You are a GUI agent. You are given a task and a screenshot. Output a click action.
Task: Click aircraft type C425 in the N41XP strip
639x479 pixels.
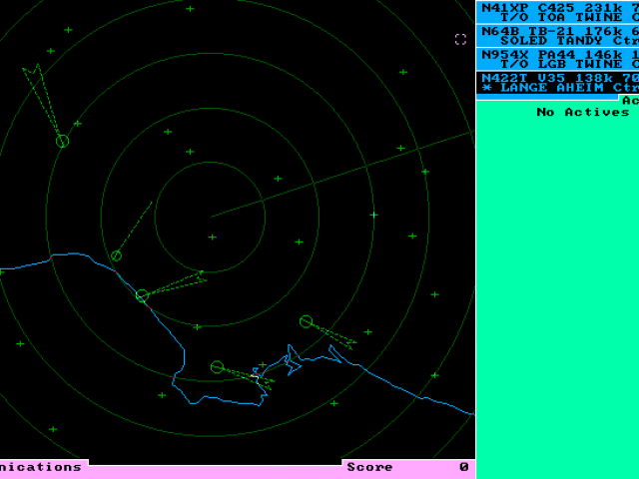pos(557,8)
